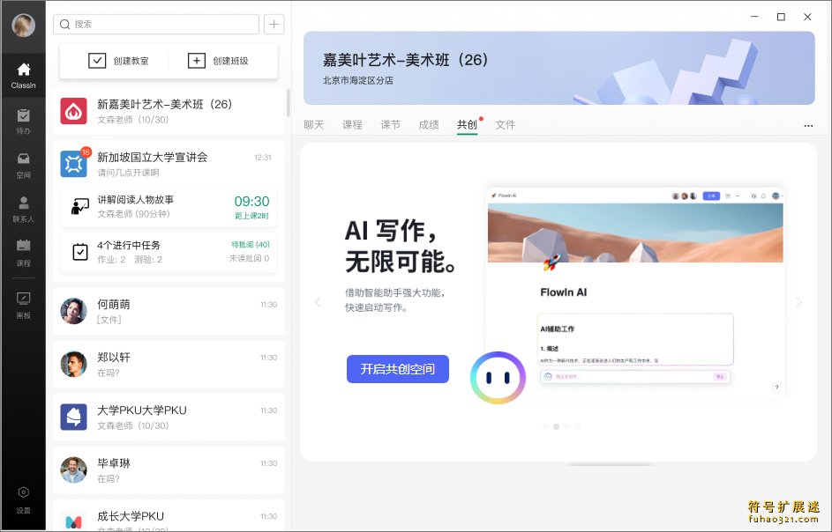Open the 大学PKU大学PKU chat

coord(169,417)
